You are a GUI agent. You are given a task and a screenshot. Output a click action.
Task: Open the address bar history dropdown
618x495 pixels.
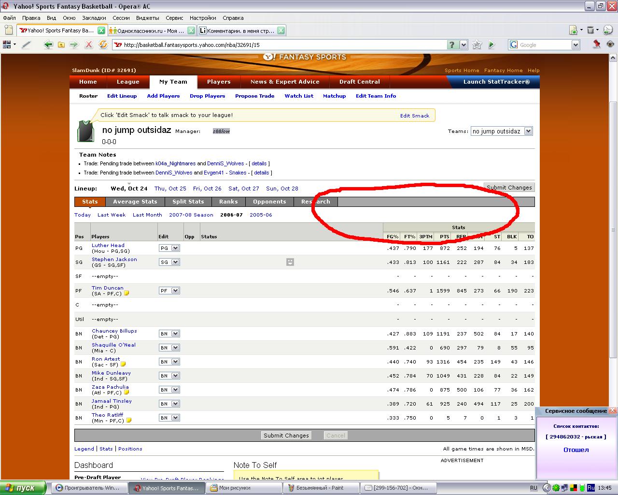point(463,44)
